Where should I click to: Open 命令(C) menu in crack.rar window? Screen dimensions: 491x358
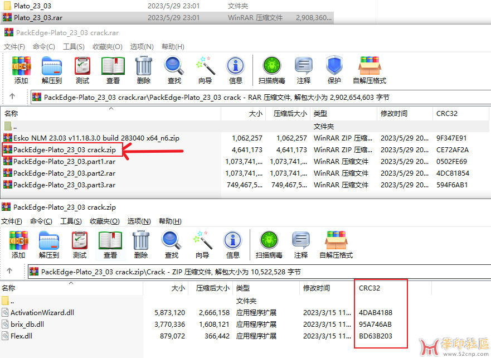tap(44, 47)
